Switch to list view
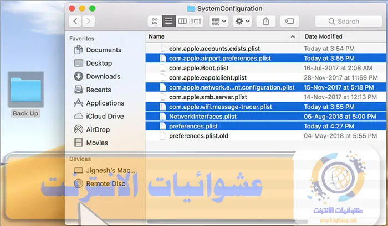The image size is (388, 226). 169,21
